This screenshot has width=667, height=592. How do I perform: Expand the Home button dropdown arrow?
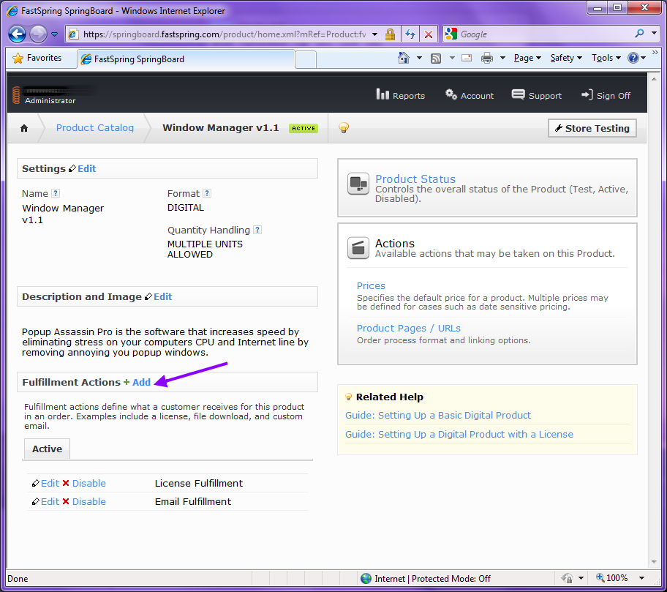pos(419,58)
